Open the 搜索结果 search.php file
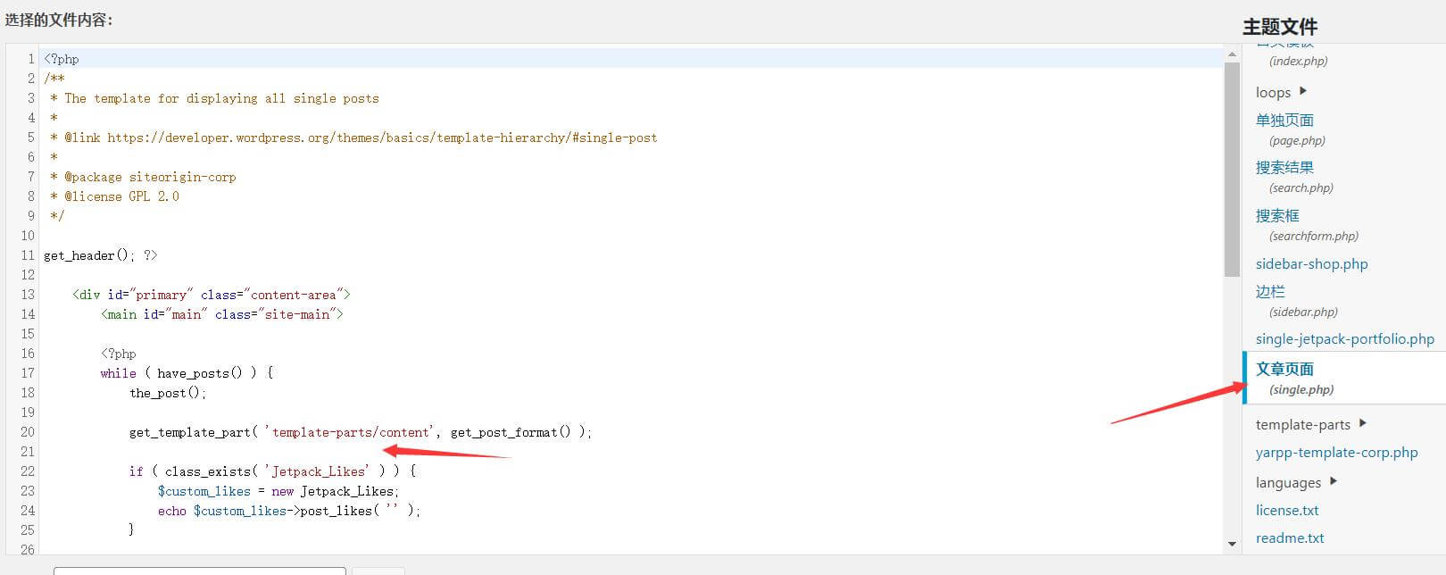The height and width of the screenshot is (575, 1446). (x=1284, y=168)
